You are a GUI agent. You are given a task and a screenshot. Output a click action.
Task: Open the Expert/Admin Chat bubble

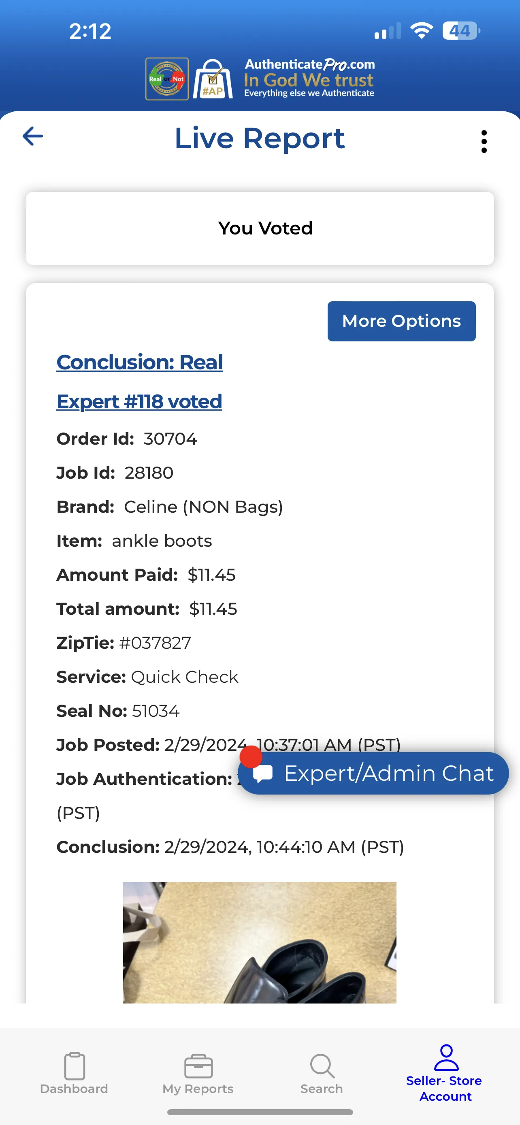click(x=373, y=773)
